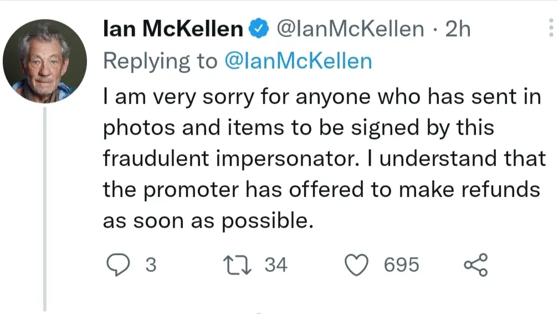Click the blue verified checkmark badge
Viewport: 558px width, 314px height.
(259, 28)
